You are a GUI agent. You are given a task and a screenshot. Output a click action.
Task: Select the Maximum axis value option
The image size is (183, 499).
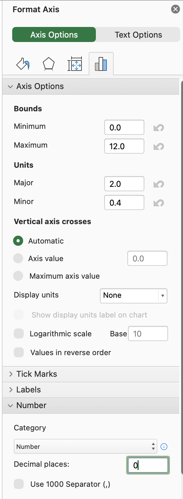point(18,276)
